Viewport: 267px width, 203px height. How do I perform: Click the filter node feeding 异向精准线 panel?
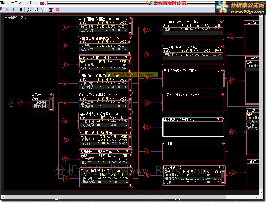point(66,140)
